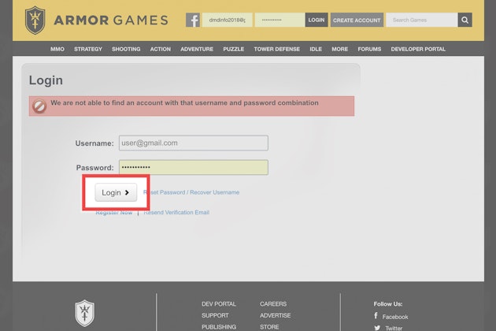The image size is (496, 331).
Task: Open the IDLE category
Action: (x=316, y=49)
